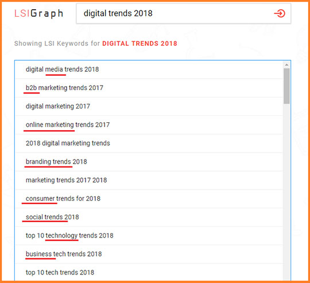Click 'top 10 tech trends 2018' row
The width and height of the screenshot is (310, 283).
coord(149,272)
